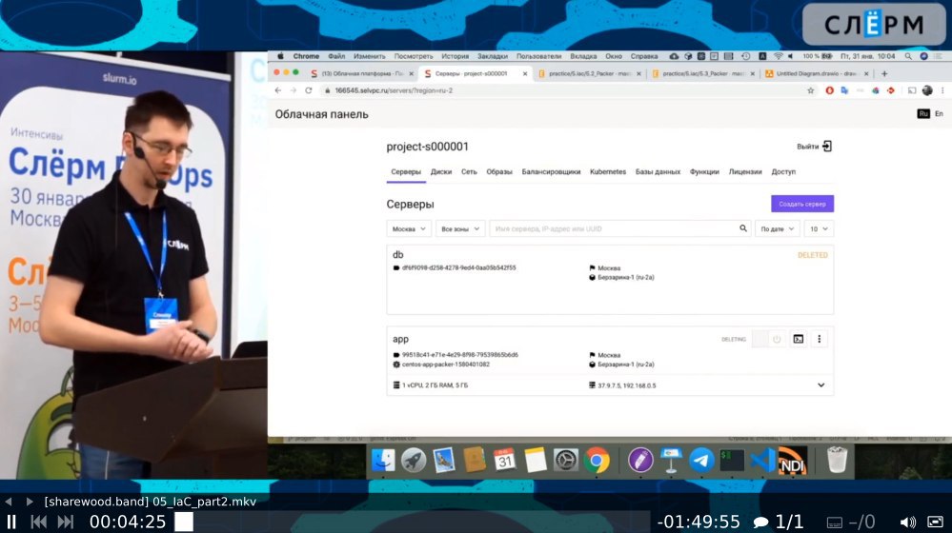Switch language to Ru

922,114
